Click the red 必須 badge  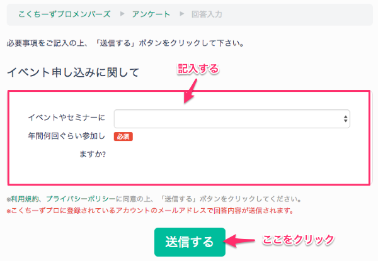click(123, 135)
